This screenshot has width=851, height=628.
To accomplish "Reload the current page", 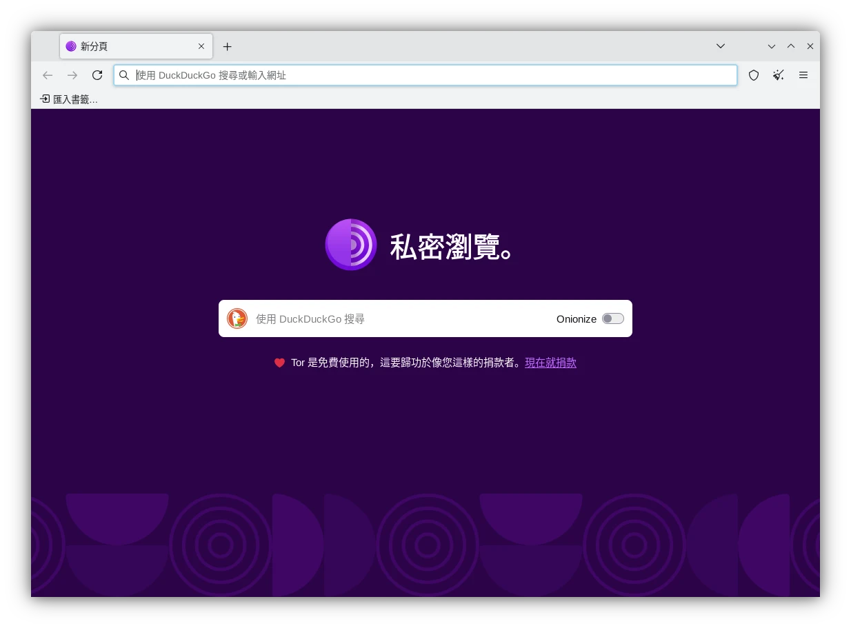I will click(x=97, y=75).
